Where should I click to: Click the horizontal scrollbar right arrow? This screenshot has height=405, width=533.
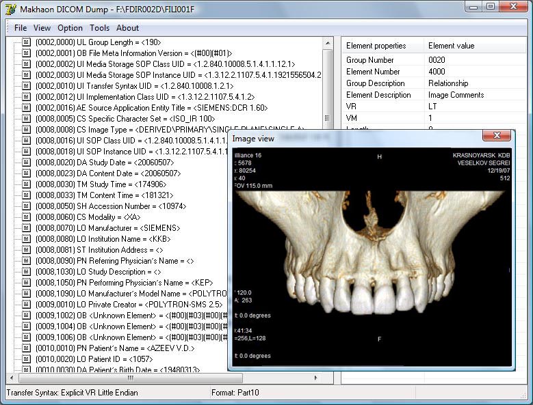316,378
